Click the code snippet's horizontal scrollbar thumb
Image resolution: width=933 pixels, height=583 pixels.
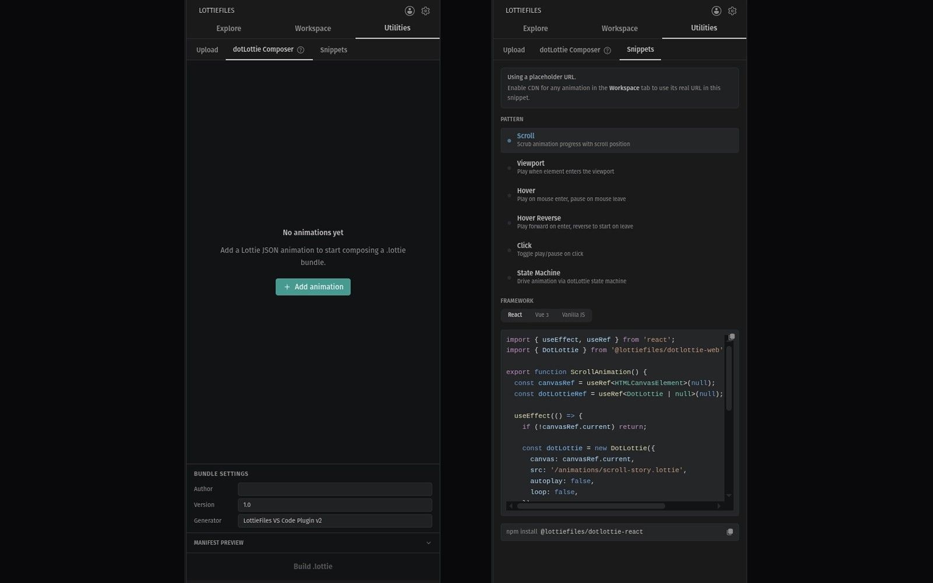tap(591, 506)
